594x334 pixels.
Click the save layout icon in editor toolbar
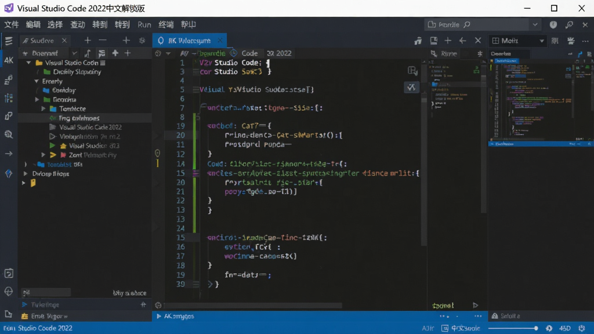(434, 41)
